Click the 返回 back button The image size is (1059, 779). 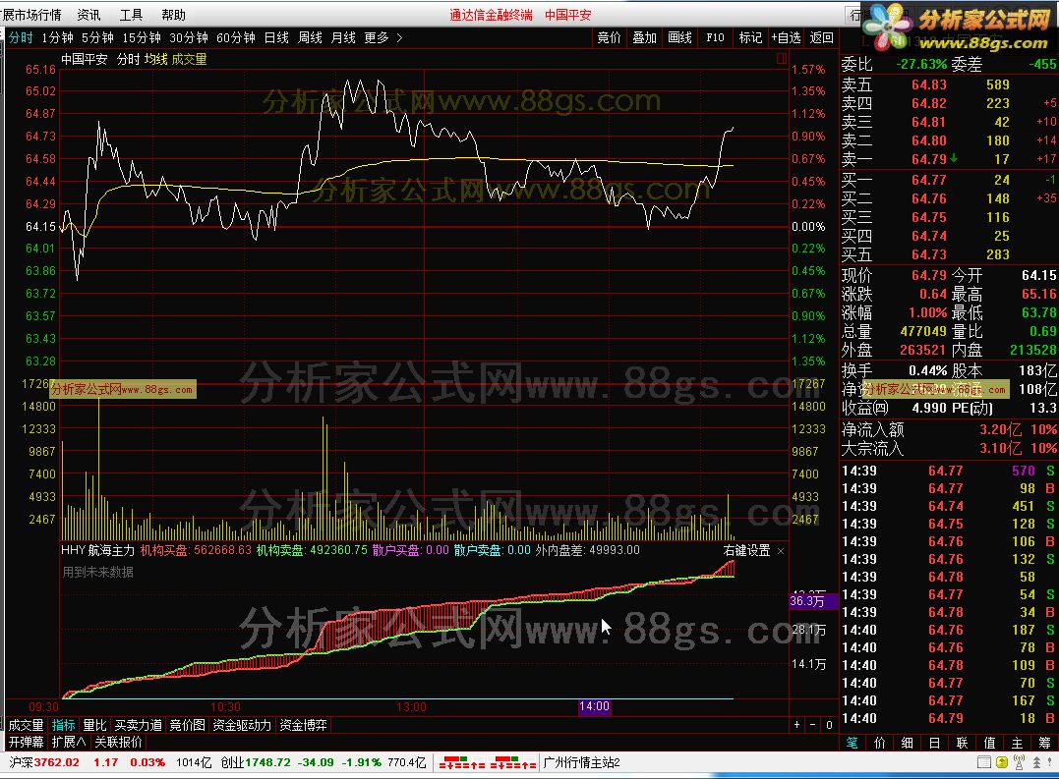tap(821, 37)
